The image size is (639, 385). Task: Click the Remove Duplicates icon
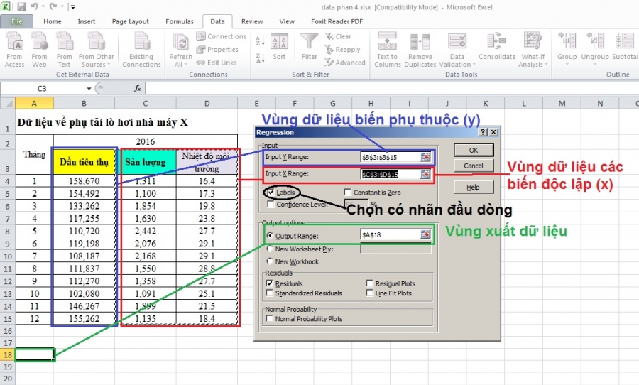coord(420,43)
